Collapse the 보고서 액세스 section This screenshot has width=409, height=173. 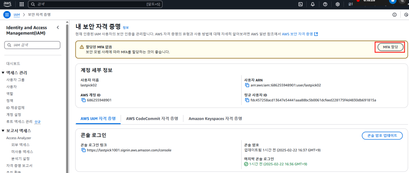click(x=3, y=131)
